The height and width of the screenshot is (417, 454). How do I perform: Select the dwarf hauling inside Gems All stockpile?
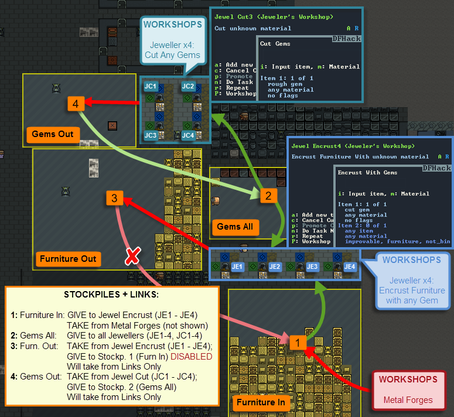[x=216, y=201]
